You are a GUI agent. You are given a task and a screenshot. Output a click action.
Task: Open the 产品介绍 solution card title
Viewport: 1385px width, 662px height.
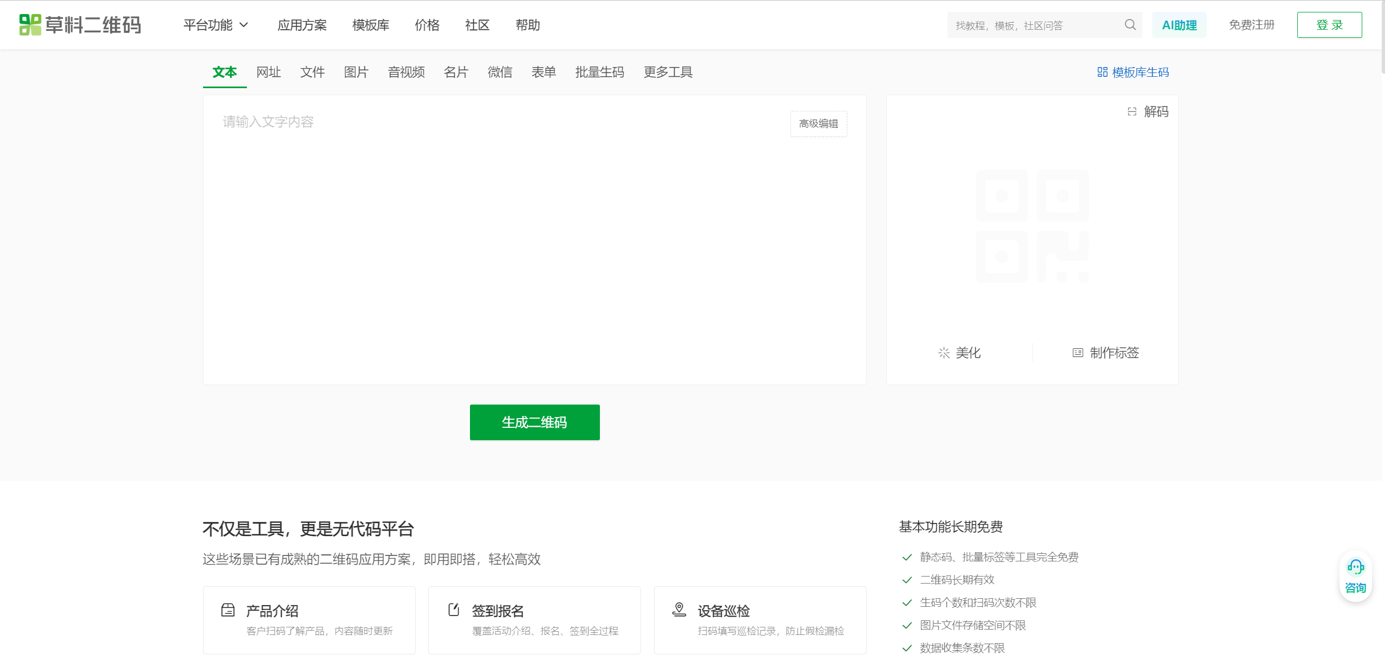(272, 611)
